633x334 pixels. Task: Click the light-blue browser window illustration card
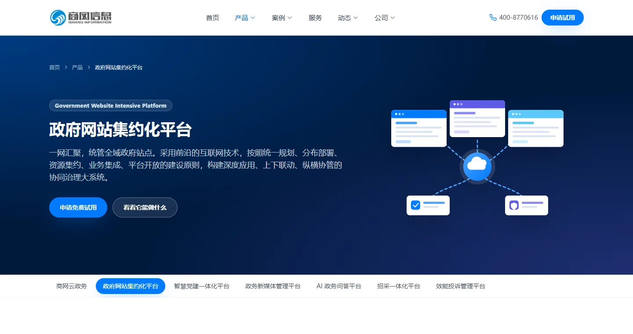(536, 128)
